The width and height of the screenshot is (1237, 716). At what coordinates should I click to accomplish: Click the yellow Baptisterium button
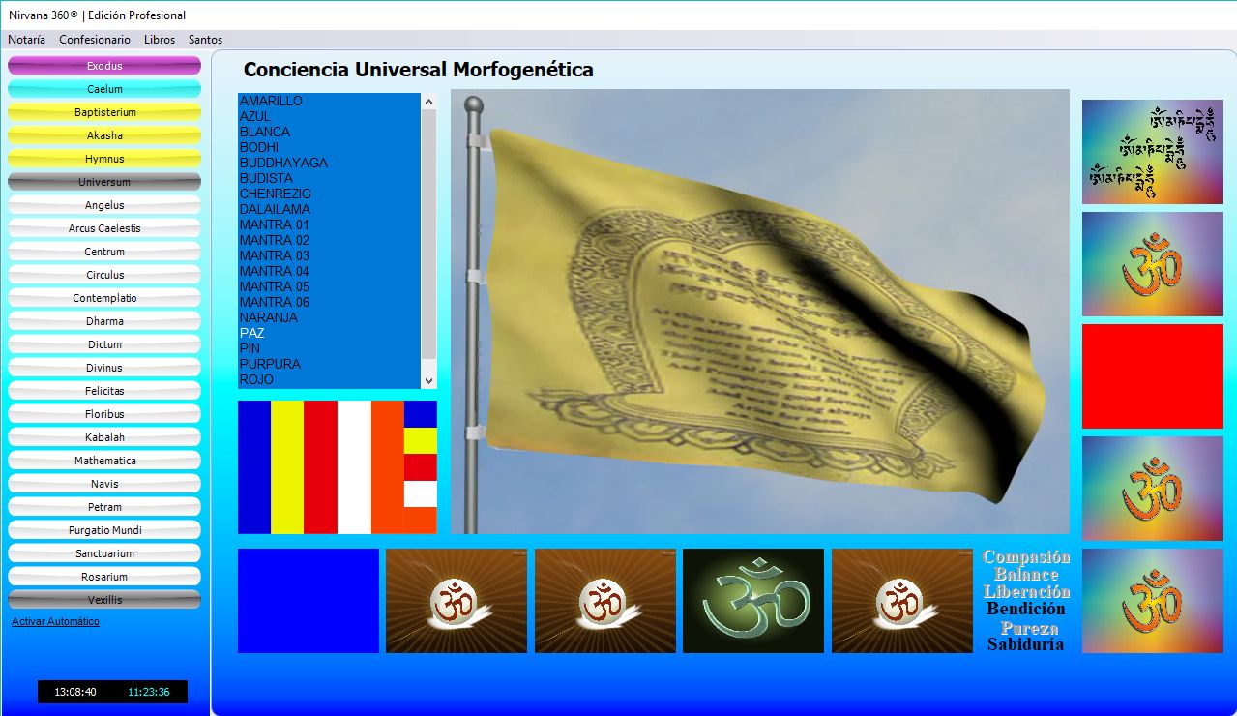click(x=104, y=112)
